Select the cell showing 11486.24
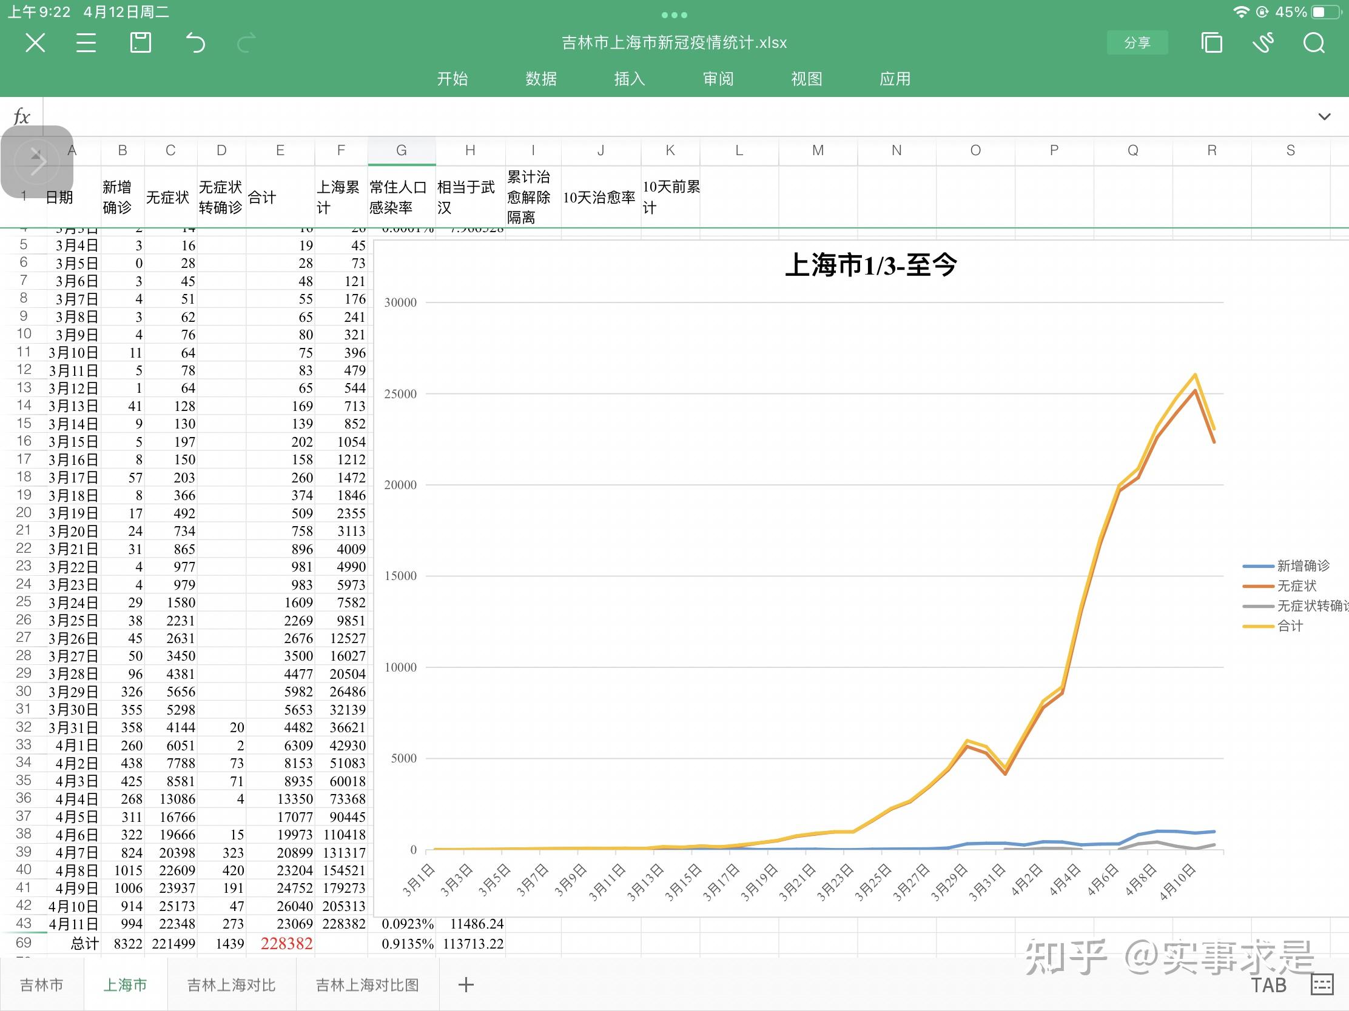This screenshot has width=1349, height=1011. (x=471, y=924)
